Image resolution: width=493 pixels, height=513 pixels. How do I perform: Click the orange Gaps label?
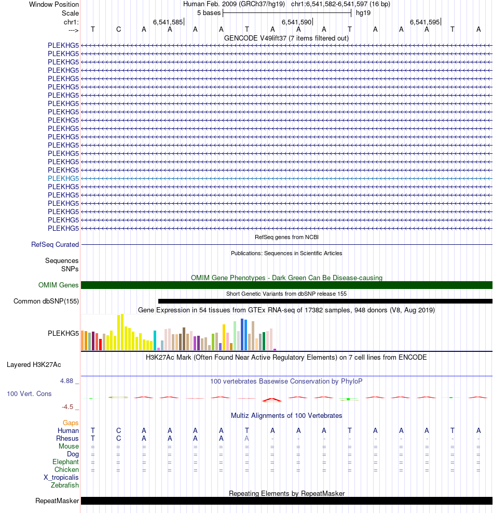[x=71, y=423]
